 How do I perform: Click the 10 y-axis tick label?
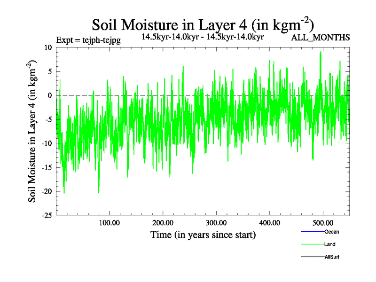click(x=48, y=47)
